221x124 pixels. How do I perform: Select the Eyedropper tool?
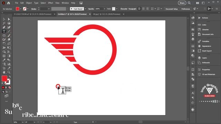pyautogui.click(x=4, y=60)
